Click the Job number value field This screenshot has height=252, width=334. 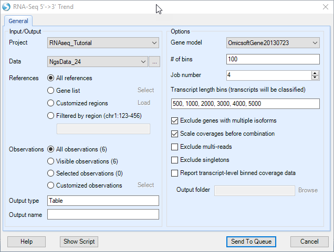pyautogui.click(x=268, y=75)
